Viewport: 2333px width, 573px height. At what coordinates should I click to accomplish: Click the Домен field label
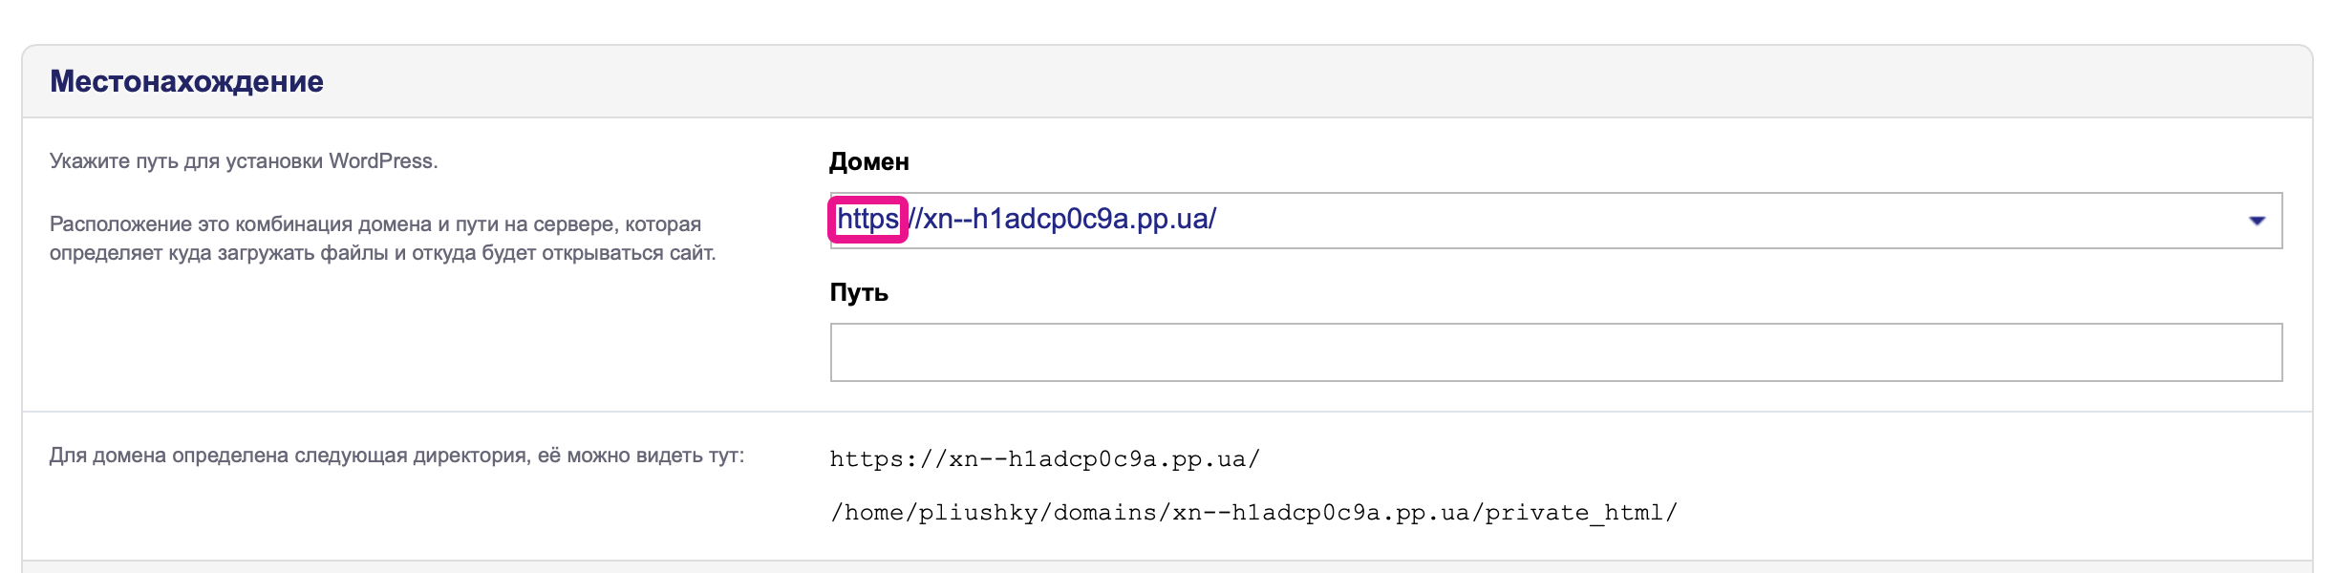click(868, 161)
